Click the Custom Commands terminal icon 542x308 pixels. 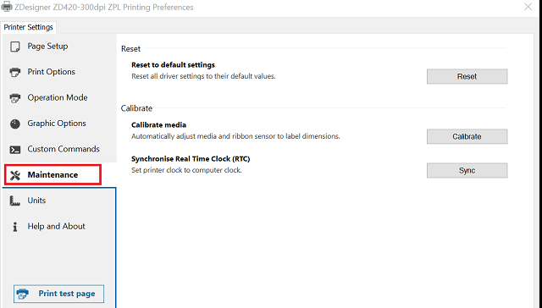15,150
